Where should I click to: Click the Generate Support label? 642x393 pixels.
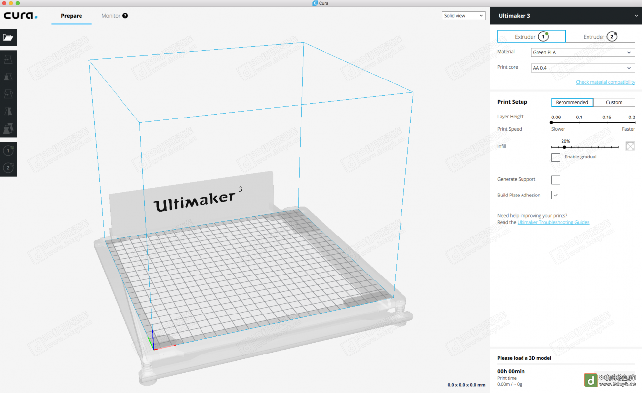point(516,179)
